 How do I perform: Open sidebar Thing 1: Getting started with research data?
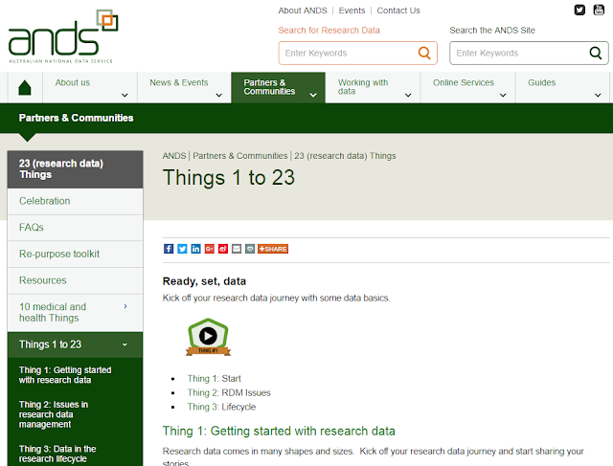(x=65, y=375)
